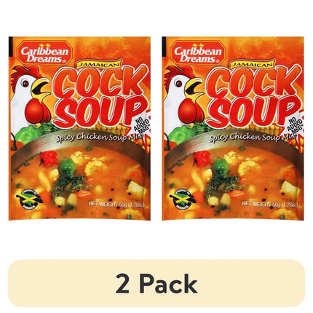
Task: Click the rooster illustration on first package
Action: coord(30,97)
